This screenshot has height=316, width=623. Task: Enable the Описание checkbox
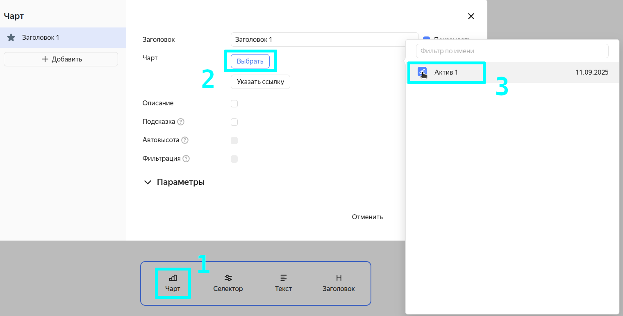point(234,104)
